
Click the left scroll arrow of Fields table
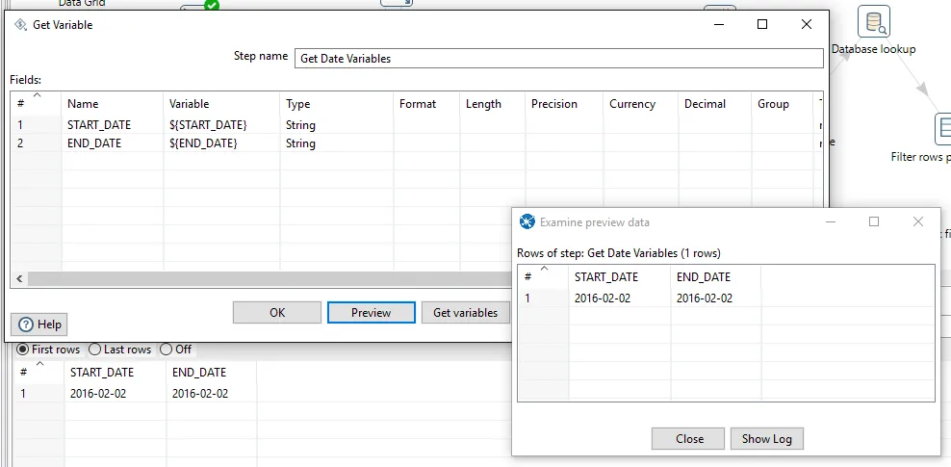coord(19,279)
